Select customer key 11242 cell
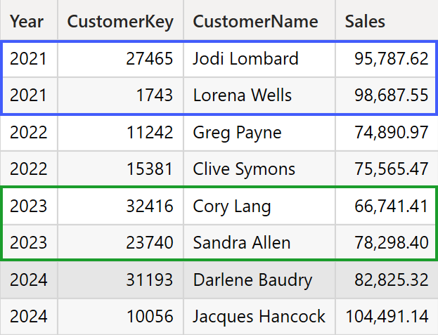438x335 pixels. tap(149, 132)
